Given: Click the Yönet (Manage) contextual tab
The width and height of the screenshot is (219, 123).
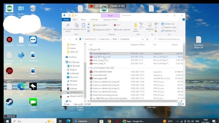Looking at the screenshot, I should click(110, 15).
